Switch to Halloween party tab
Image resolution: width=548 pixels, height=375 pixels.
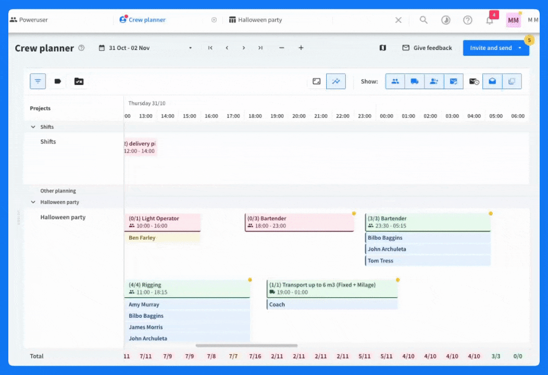(x=259, y=20)
